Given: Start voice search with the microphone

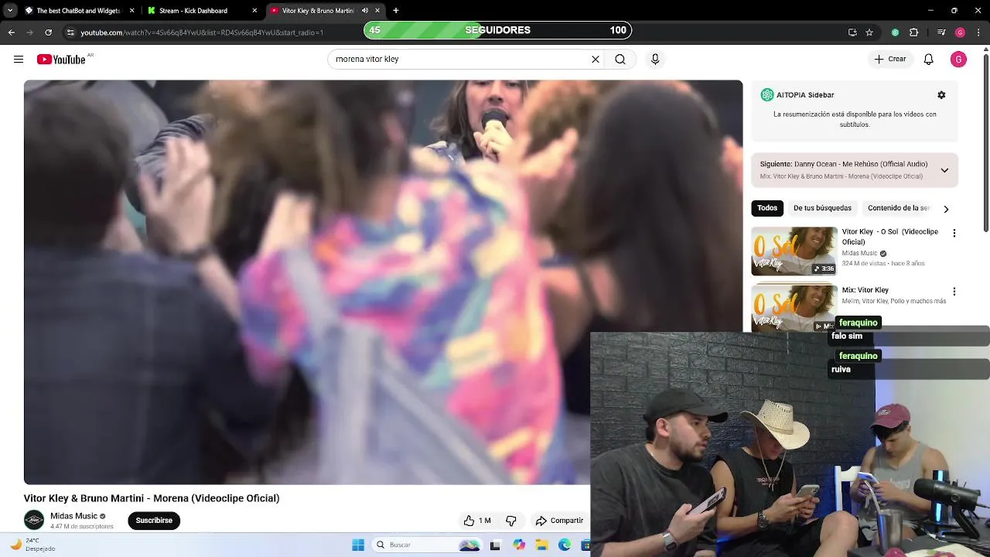Looking at the screenshot, I should [655, 59].
